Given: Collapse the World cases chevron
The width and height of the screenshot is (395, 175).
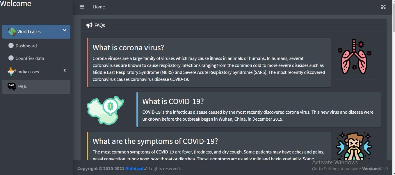Looking at the screenshot, I should [65, 30].
